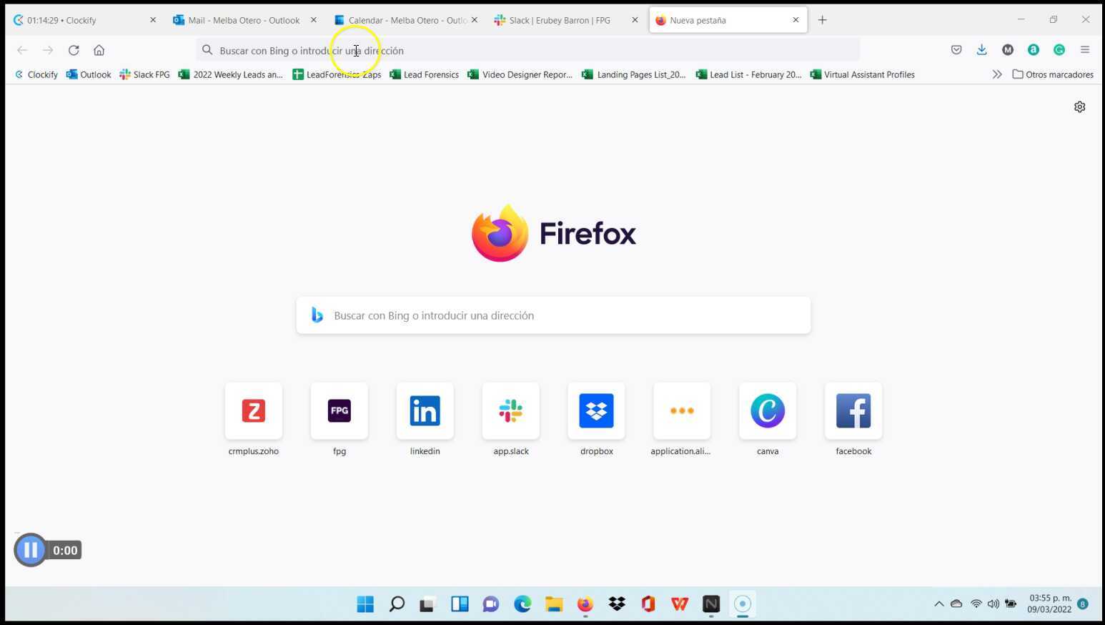Image resolution: width=1105 pixels, height=625 pixels.
Task: Open the Windows Start menu
Action: tap(365, 604)
